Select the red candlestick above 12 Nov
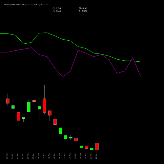Viewport: 164px width, 164px height. [50, 113]
